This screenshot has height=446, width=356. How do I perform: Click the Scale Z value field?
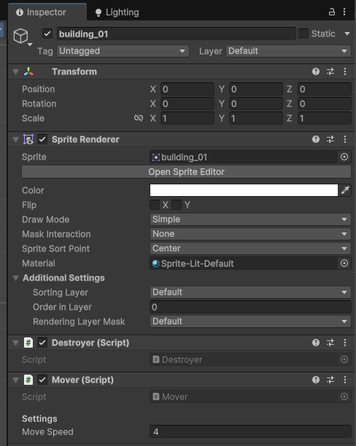pos(325,118)
